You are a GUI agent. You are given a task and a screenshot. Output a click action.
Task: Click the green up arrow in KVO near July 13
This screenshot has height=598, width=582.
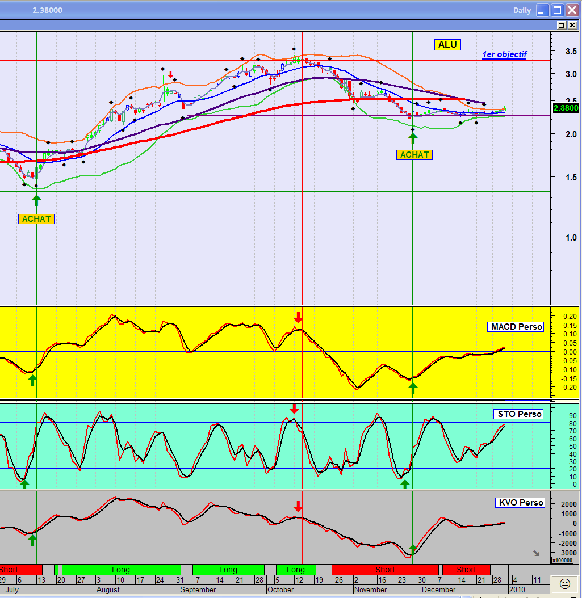point(32,540)
